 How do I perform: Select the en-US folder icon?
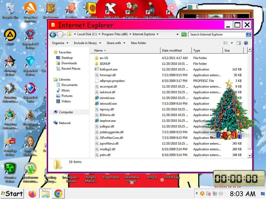[97, 58]
